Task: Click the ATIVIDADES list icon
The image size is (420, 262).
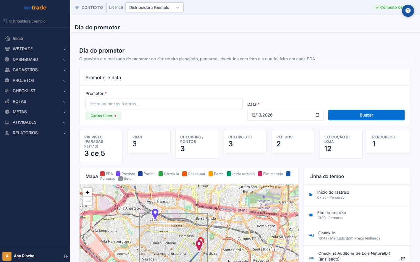Action: 7,122
